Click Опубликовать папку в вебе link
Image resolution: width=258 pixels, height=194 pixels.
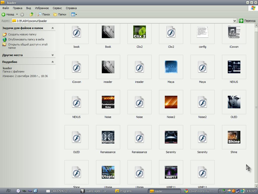tap(26, 39)
